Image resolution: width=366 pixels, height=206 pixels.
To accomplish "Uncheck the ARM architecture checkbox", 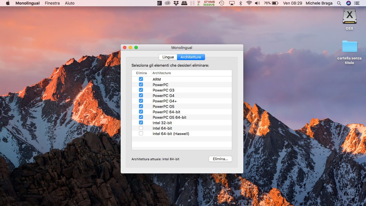I will [141, 79].
